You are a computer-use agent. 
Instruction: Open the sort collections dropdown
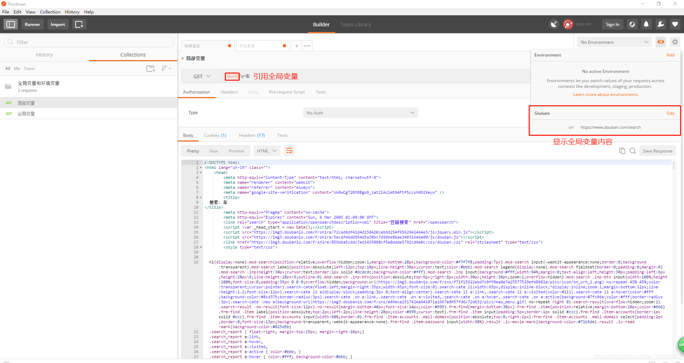(x=166, y=68)
